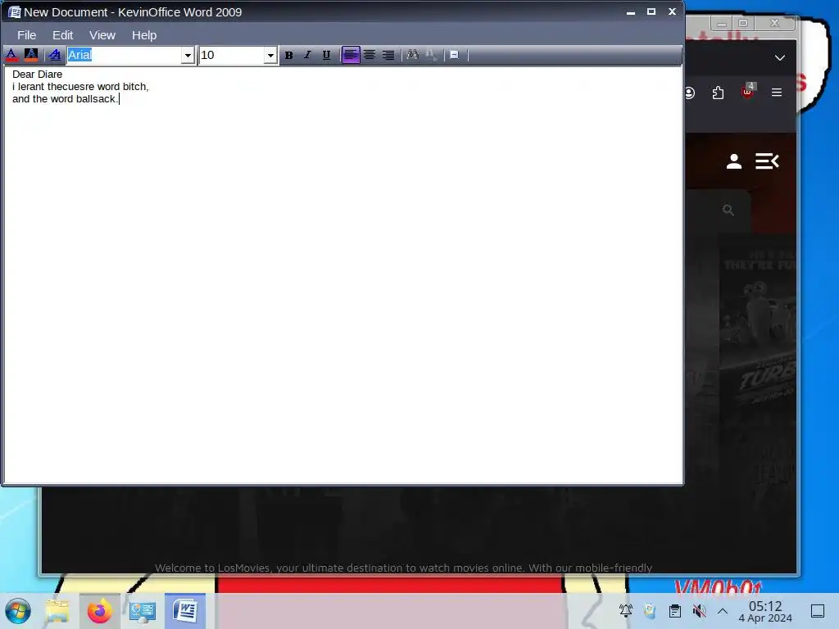The height and width of the screenshot is (629, 839).
Task: Click the last toolbar icon after Replace
Action: (454, 55)
